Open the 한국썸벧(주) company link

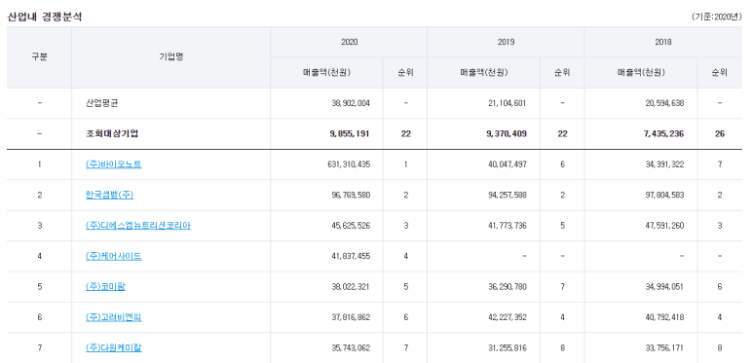[109, 195]
